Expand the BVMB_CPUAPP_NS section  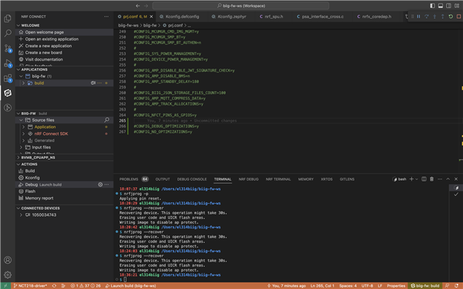pyautogui.click(x=19, y=158)
